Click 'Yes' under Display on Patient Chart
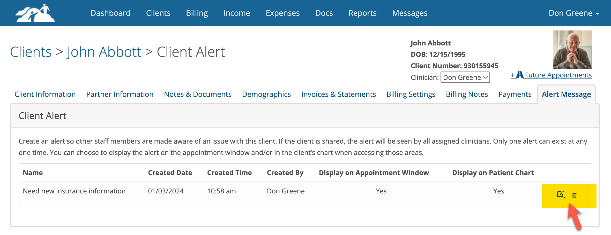This screenshot has width=611, height=235. point(498,191)
